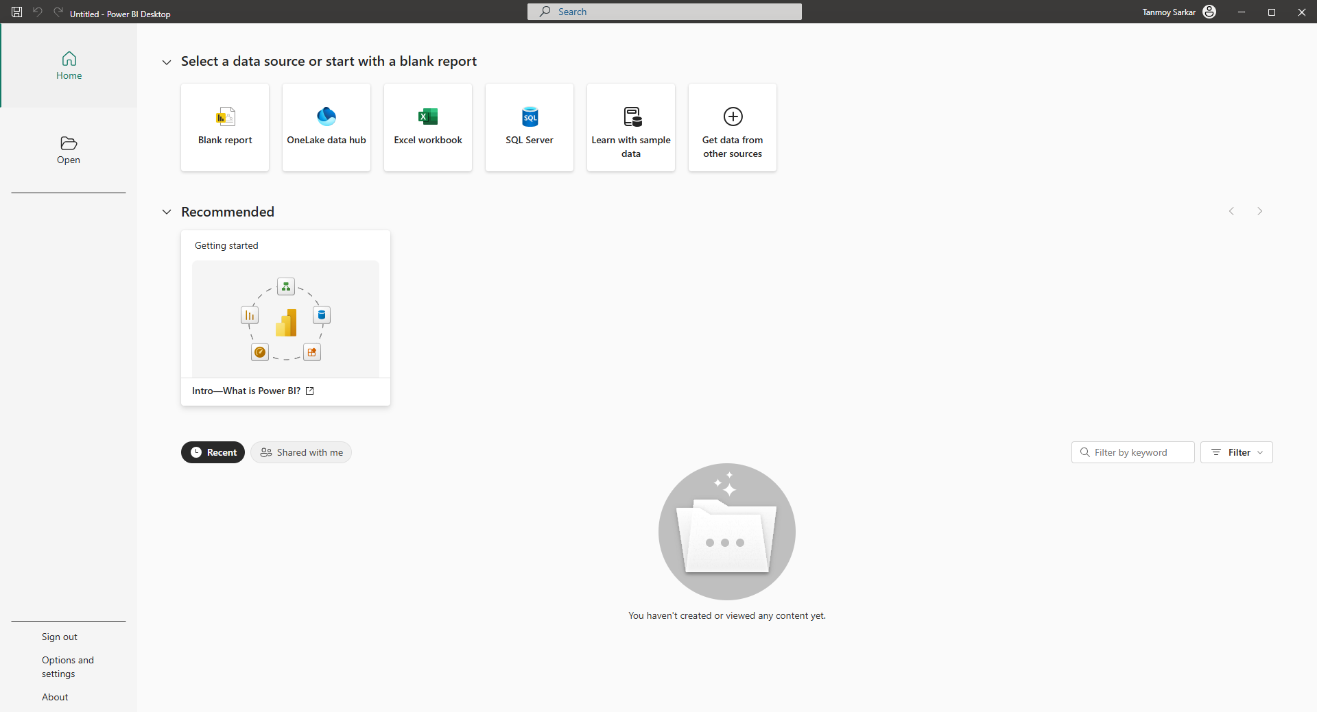Collapse the Recommended section
Screen dimensions: 1317x712
tap(167, 212)
